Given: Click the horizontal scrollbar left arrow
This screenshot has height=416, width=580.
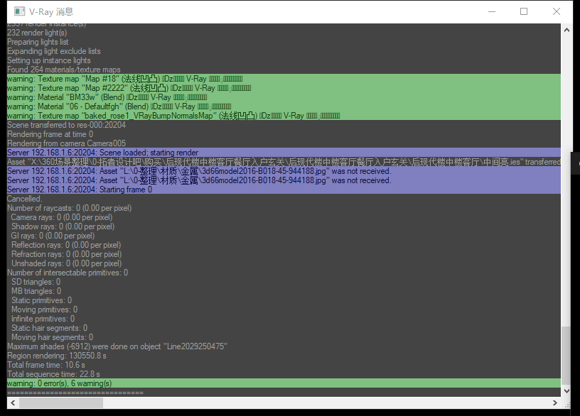Looking at the screenshot, I should [x=12, y=403].
